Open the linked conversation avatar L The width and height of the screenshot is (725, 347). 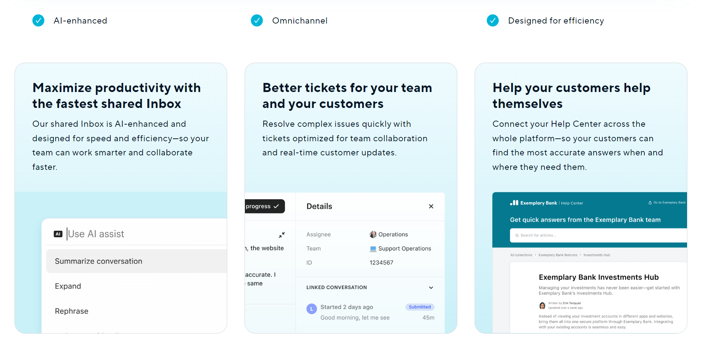point(311,309)
